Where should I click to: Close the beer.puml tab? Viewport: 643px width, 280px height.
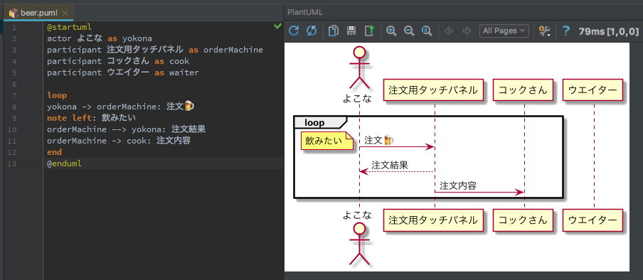pos(65,13)
